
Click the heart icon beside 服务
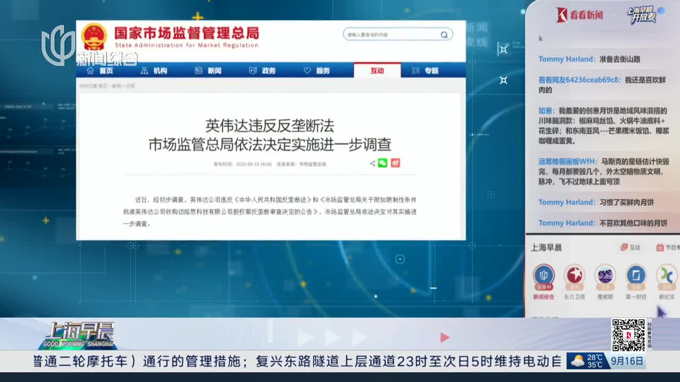pos(307,71)
